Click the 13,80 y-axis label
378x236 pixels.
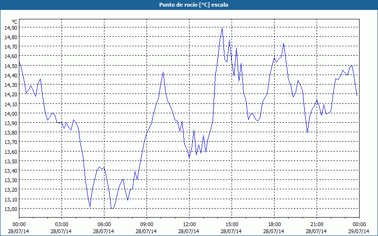11,133
